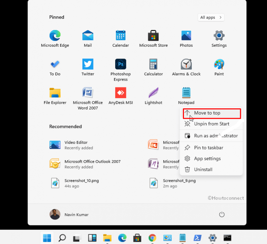Launch the Calculator app
This screenshot has height=244, width=267.
(153, 67)
